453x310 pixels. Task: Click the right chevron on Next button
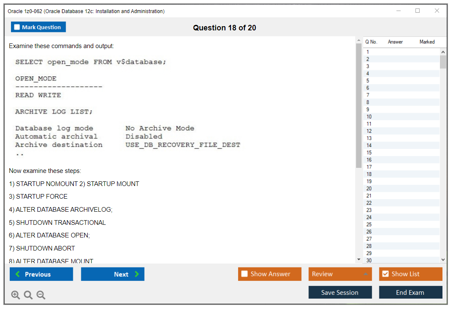[x=137, y=274]
